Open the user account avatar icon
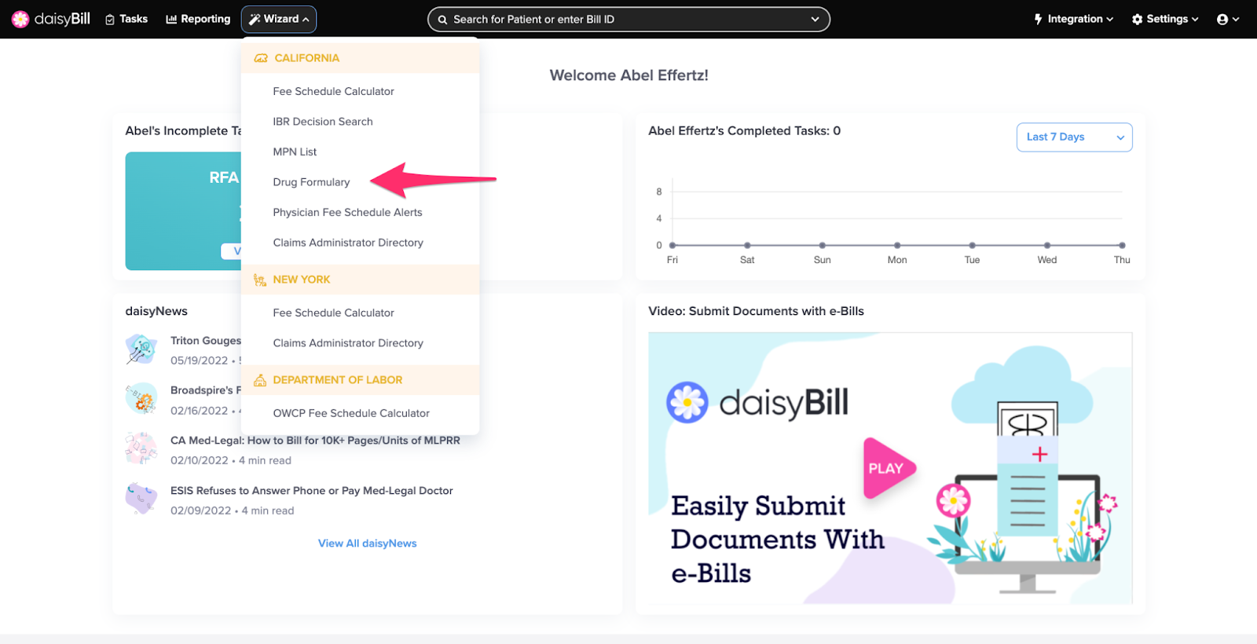This screenshot has height=644, width=1257. point(1222,20)
